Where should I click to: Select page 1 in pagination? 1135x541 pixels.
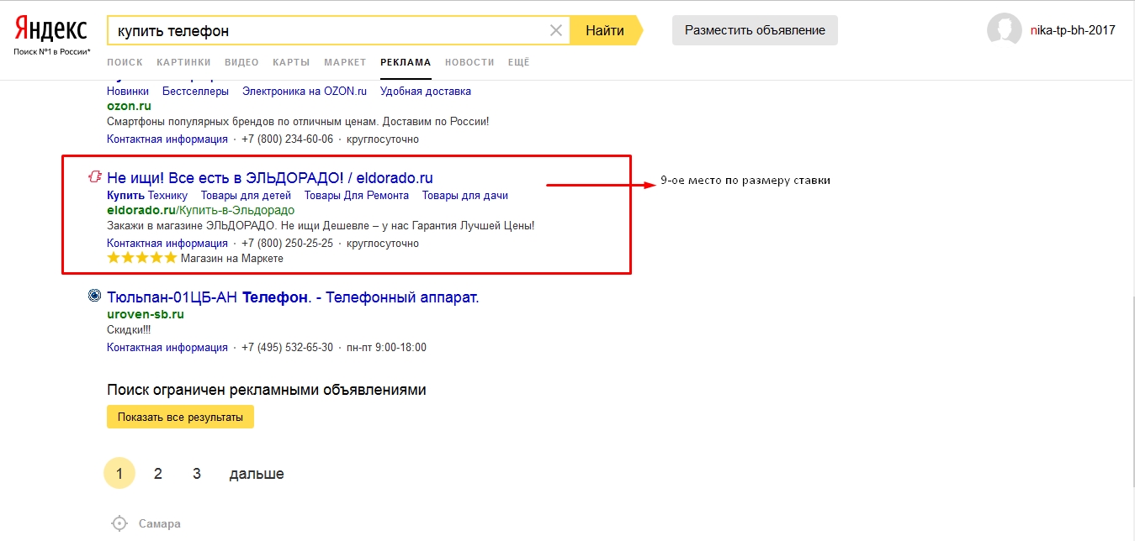point(119,474)
